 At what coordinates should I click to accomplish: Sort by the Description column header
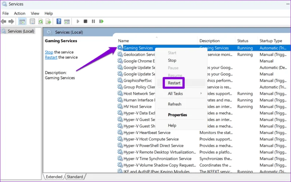210,41
